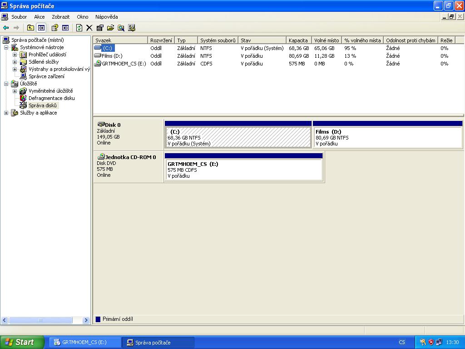Click the magnifier search toolbar icon
The image size is (465, 349).
tap(121, 28)
